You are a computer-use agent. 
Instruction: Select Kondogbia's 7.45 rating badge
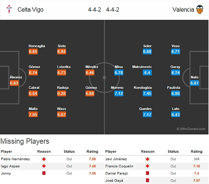click(147, 93)
